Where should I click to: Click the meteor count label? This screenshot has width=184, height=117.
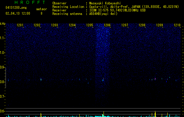click(x=42, y=9)
